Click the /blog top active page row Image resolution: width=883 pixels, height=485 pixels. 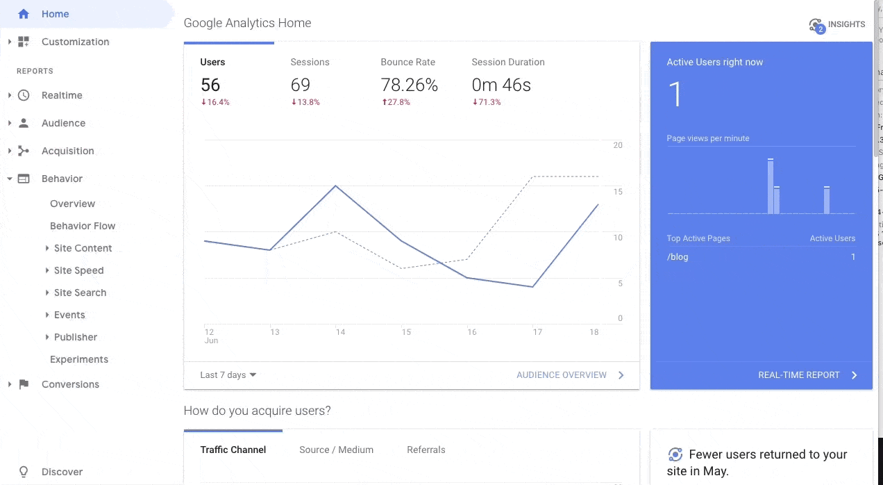tap(761, 257)
